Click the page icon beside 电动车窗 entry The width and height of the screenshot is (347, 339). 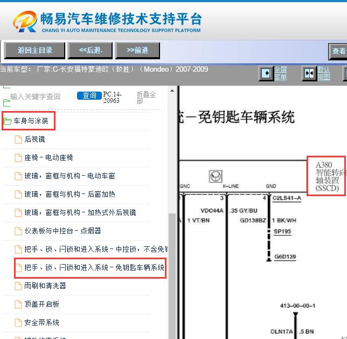tap(18, 176)
